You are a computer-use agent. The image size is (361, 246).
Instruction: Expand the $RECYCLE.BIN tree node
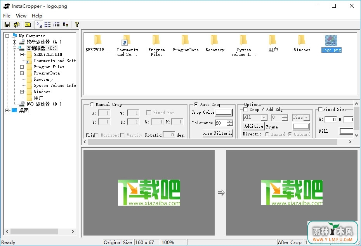22,55
